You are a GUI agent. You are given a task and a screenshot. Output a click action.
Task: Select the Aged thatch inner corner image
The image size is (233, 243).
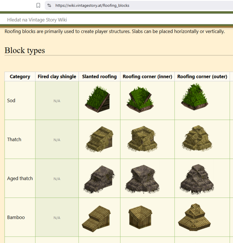142,179
